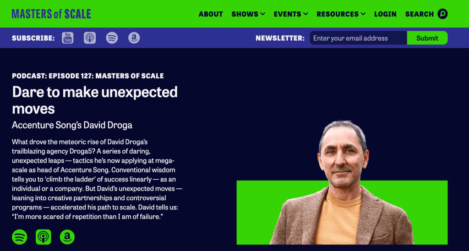Click the David Droga portrait image
Screen dimensions: 469x251
342,183
